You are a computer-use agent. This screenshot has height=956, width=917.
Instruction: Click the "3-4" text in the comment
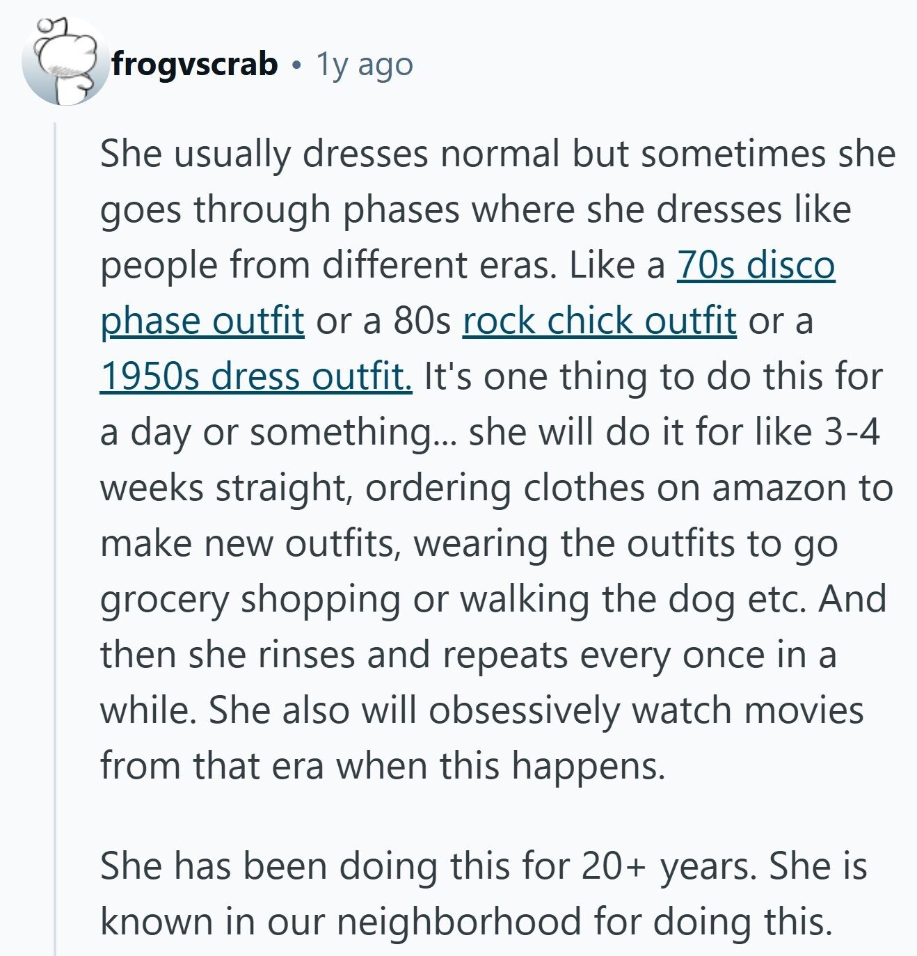click(x=852, y=433)
